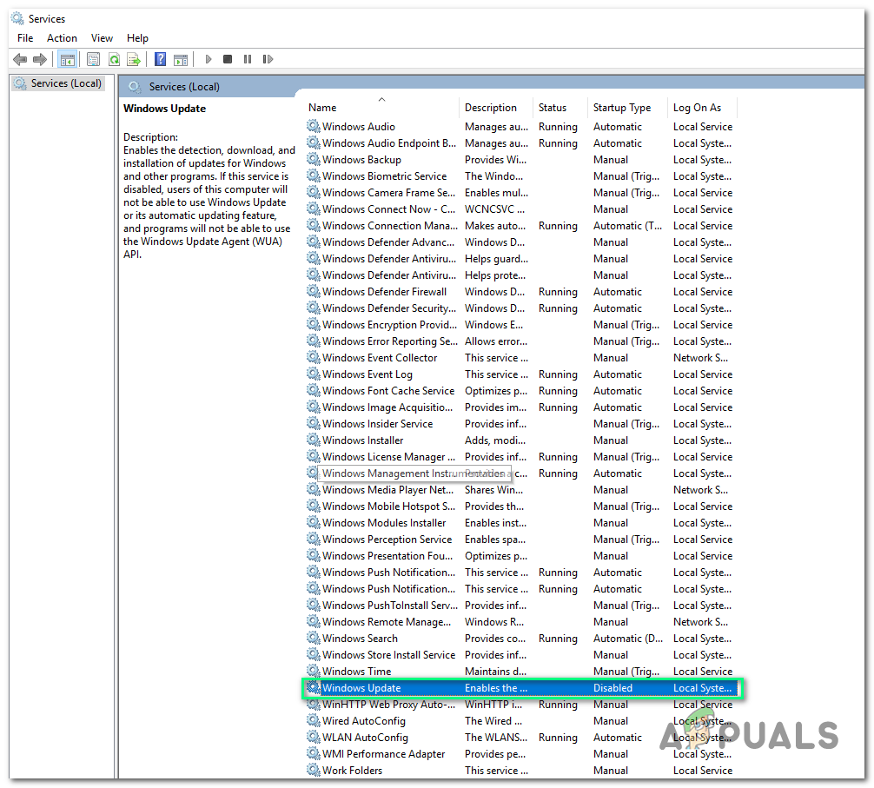Click the Forward arrow in toolbar
874x788 pixels.
[39, 59]
